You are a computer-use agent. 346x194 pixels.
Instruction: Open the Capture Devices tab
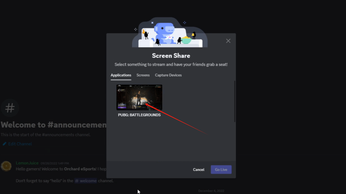168,75
